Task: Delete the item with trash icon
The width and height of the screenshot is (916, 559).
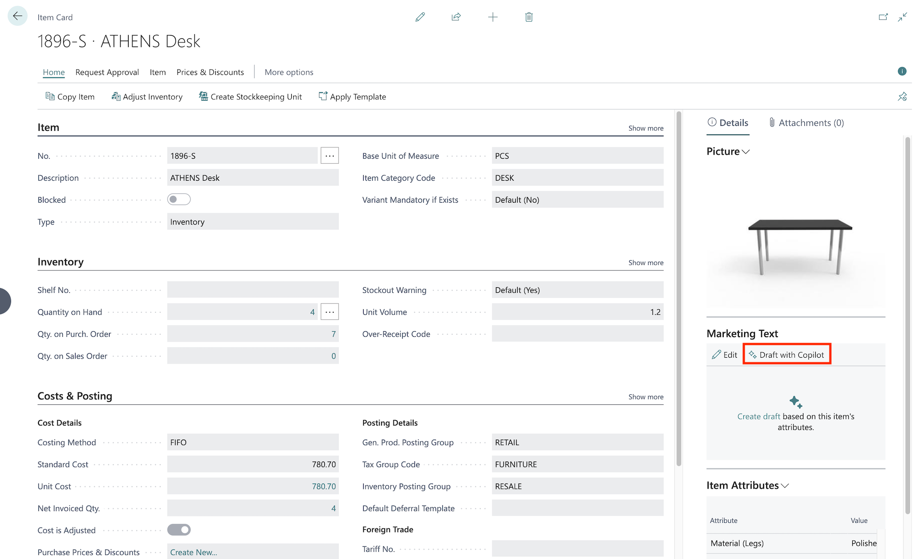Action: [x=529, y=17]
